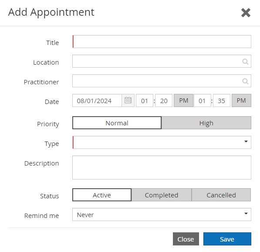Set status to Cancelled
This screenshot has width=260, height=252.
pos(221,195)
